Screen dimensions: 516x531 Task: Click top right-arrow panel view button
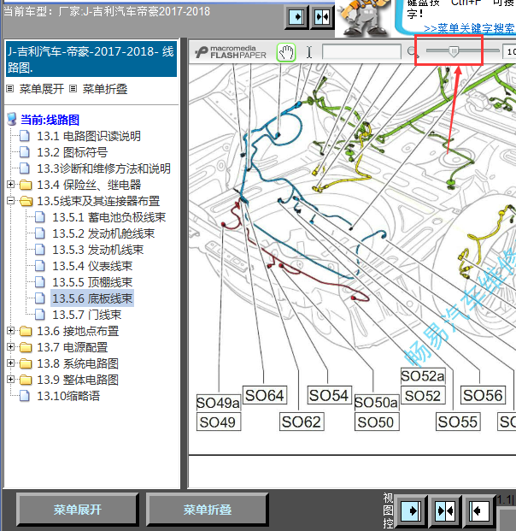tap(296, 16)
